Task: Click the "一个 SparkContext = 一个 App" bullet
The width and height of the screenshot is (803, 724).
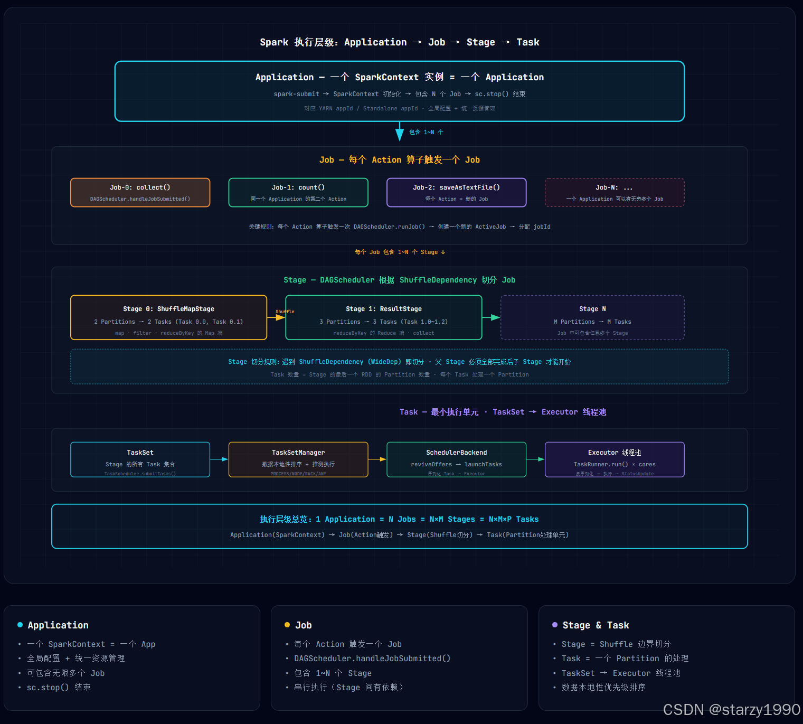Action: pyautogui.click(x=91, y=644)
